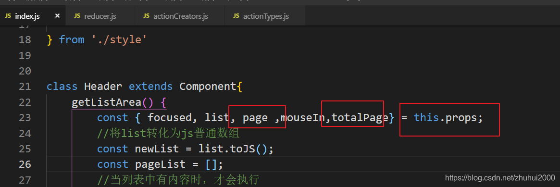This screenshot has width=560, height=187.
Task: Click line number 21 in the gutter
Action: tap(25, 87)
